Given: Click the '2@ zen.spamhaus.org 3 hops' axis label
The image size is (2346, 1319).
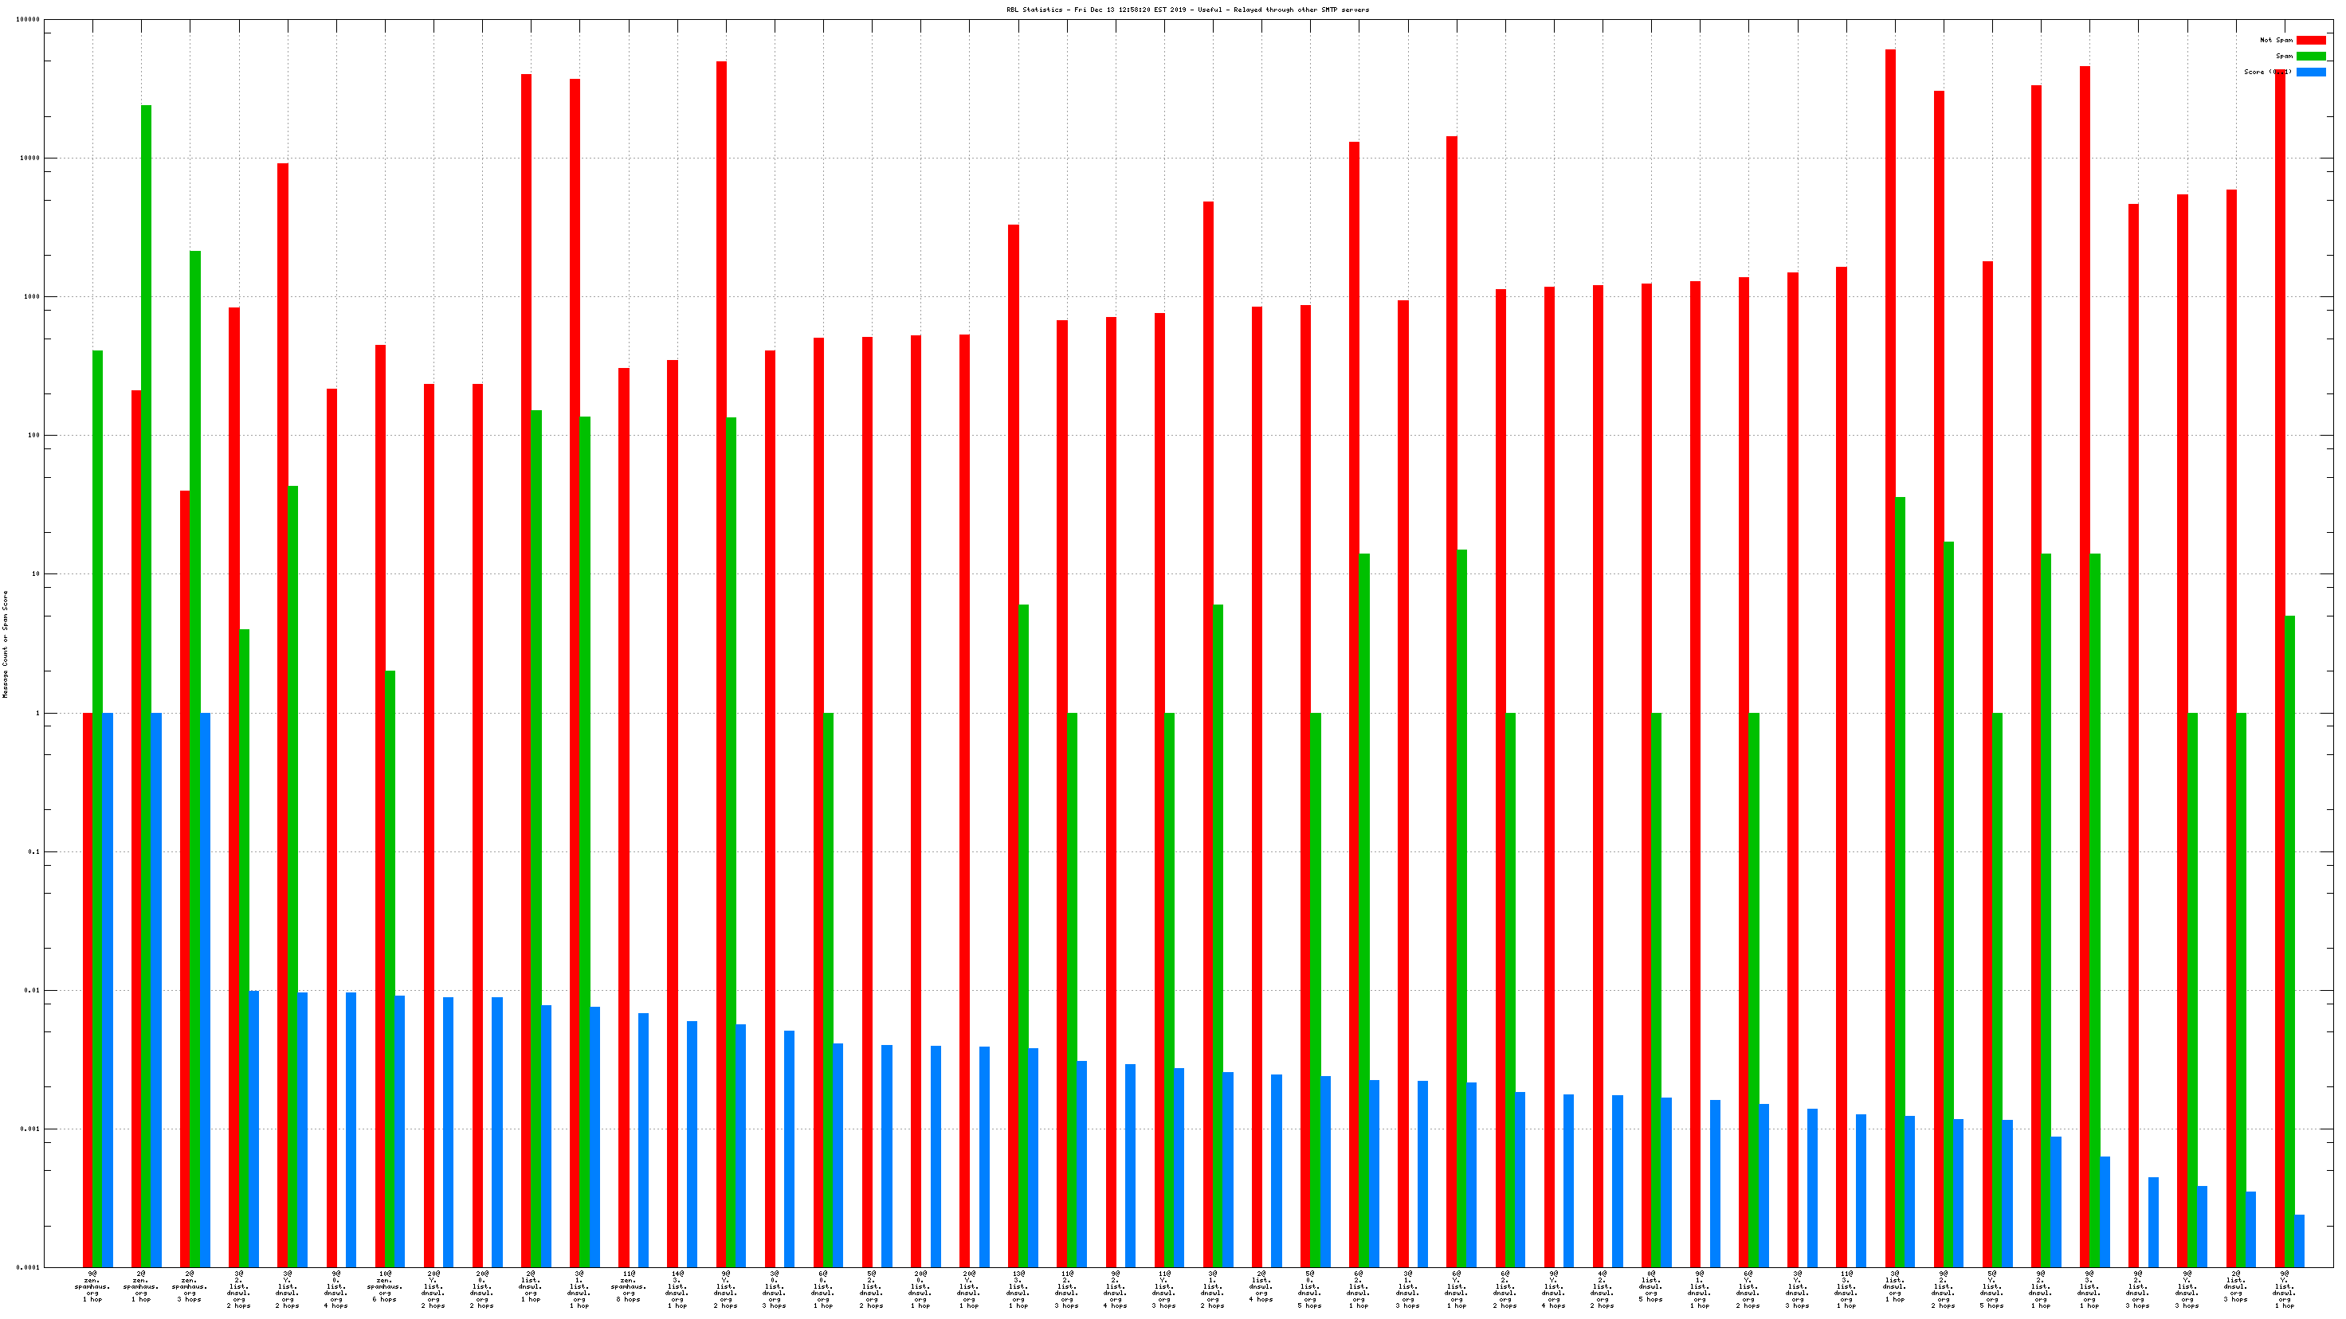Looking at the screenshot, I should pyautogui.click(x=190, y=1286).
